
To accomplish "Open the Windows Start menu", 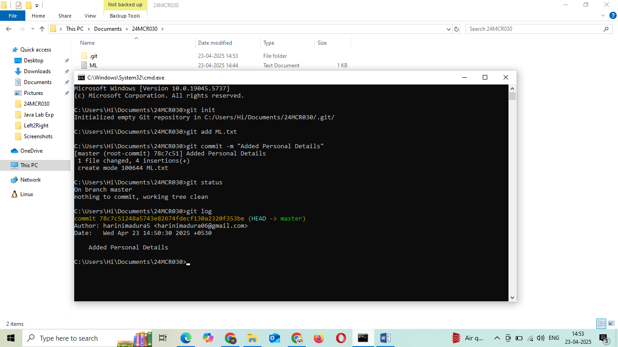I will (x=11, y=338).
